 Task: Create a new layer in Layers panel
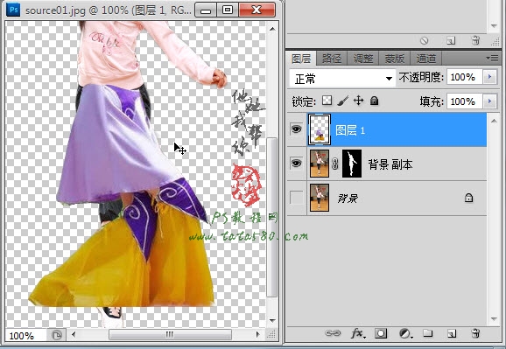pyautogui.click(x=451, y=333)
